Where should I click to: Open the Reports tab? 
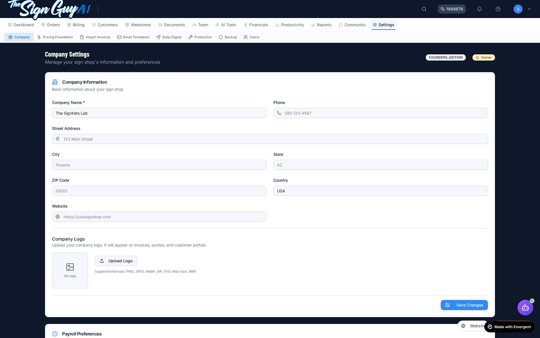321,25
